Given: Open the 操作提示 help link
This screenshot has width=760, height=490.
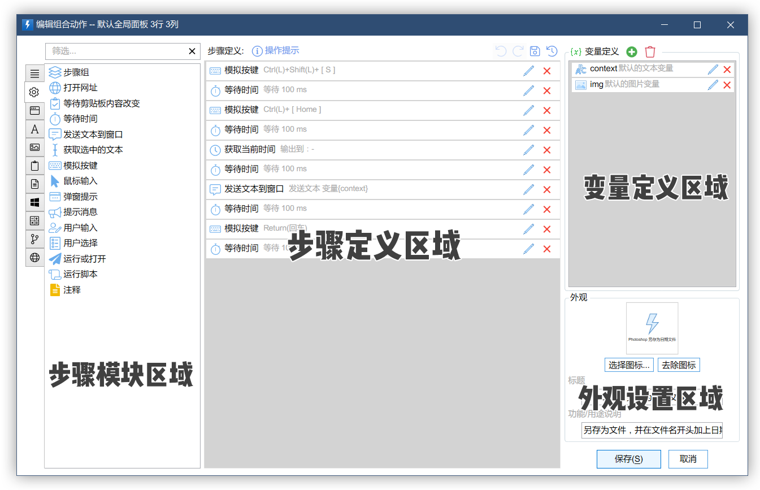Looking at the screenshot, I should 276,51.
